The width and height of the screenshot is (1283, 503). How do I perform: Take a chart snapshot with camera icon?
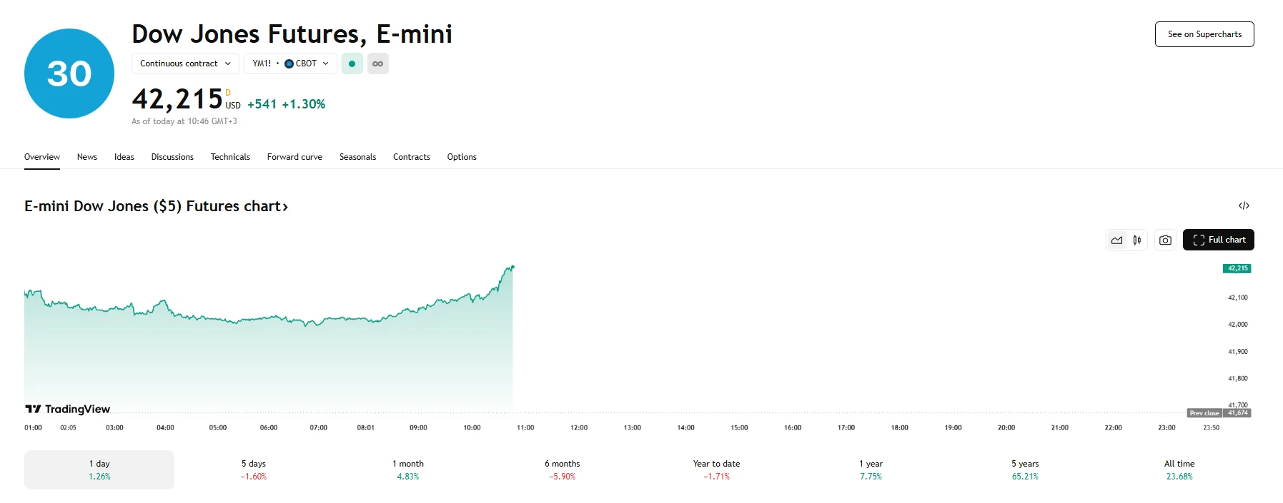coord(1165,240)
